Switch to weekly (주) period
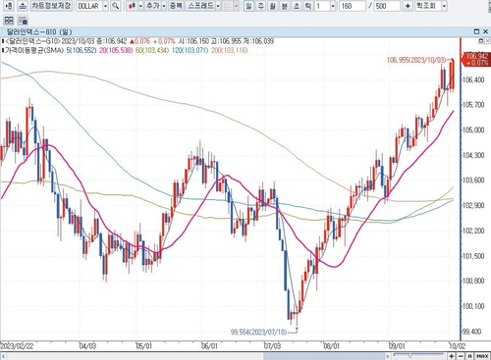491x360 pixels. point(260,6)
